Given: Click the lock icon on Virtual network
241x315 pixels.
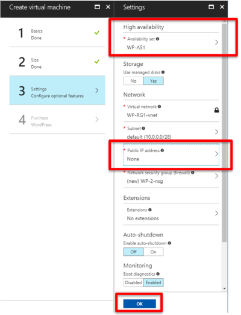Looking at the screenshot, I should coord(216,110).
